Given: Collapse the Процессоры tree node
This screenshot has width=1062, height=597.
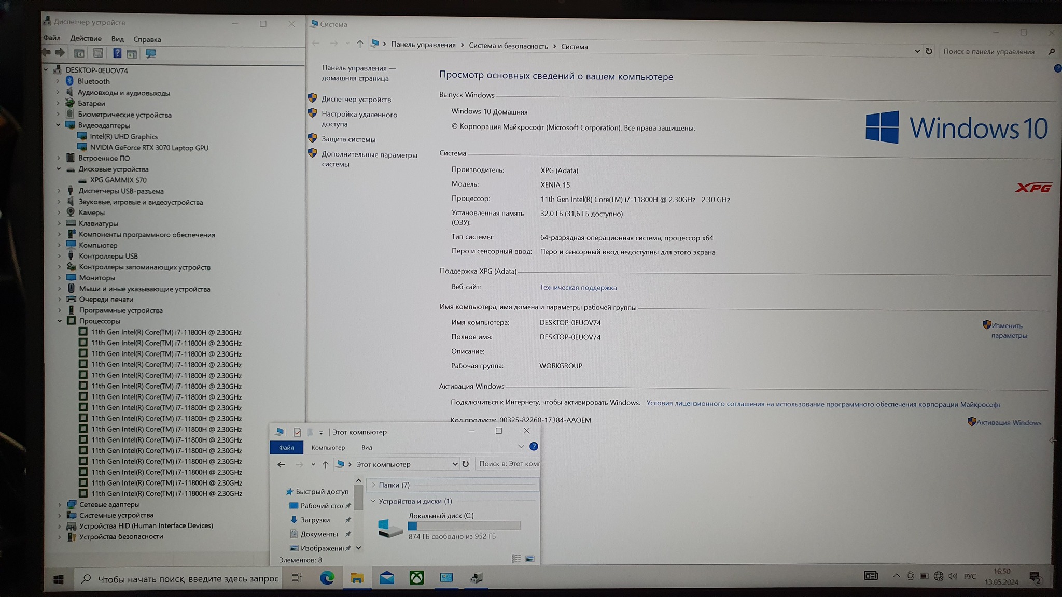Looking at the screenshot, I should (x=60, y=321).
